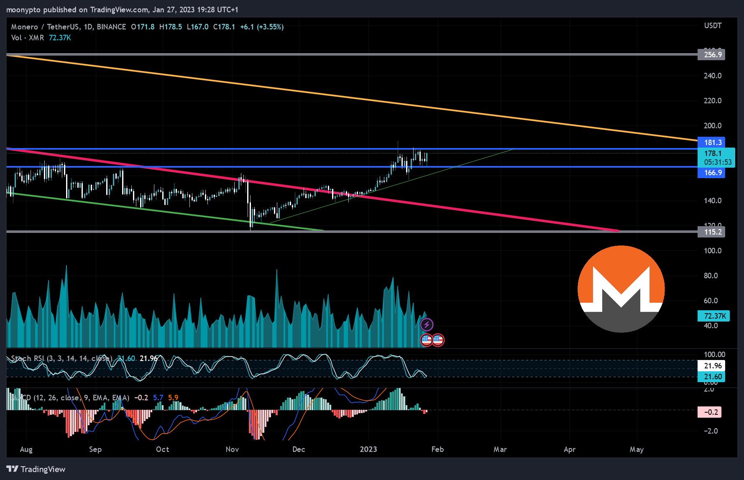Click the 220.0 price scale tick
744x480 pixels.
pos(713,101)
